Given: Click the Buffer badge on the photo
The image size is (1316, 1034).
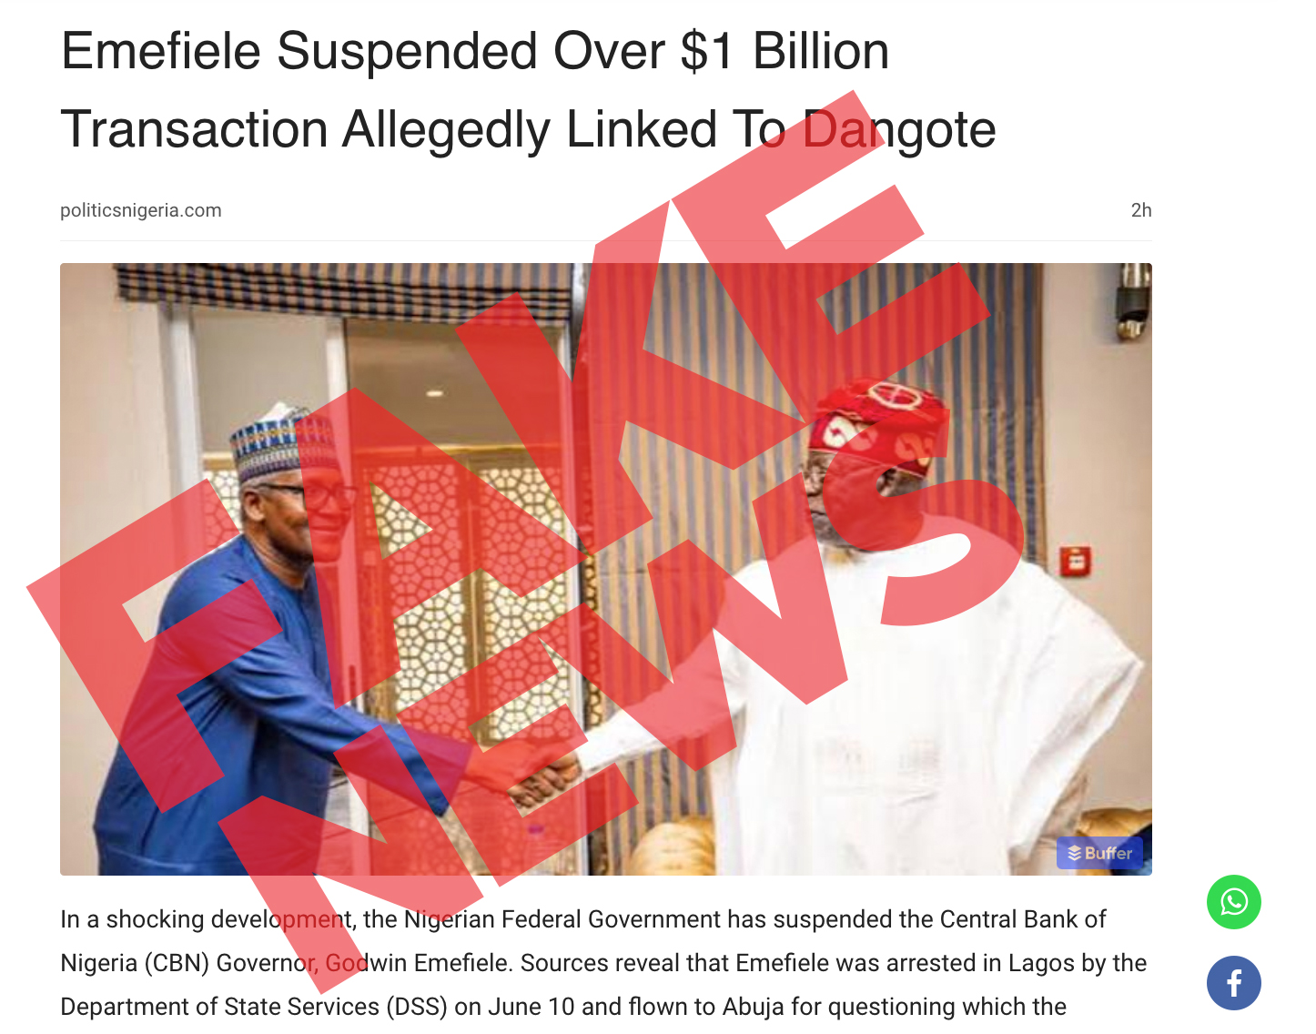Looking at the screenshot, I should [x=1099, y=853].
